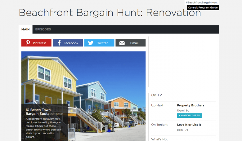This screenshot has width=242, height=141.
Task: Click the Beachfront Bargain Hunt: Renovation title
Action: point(110,12)
